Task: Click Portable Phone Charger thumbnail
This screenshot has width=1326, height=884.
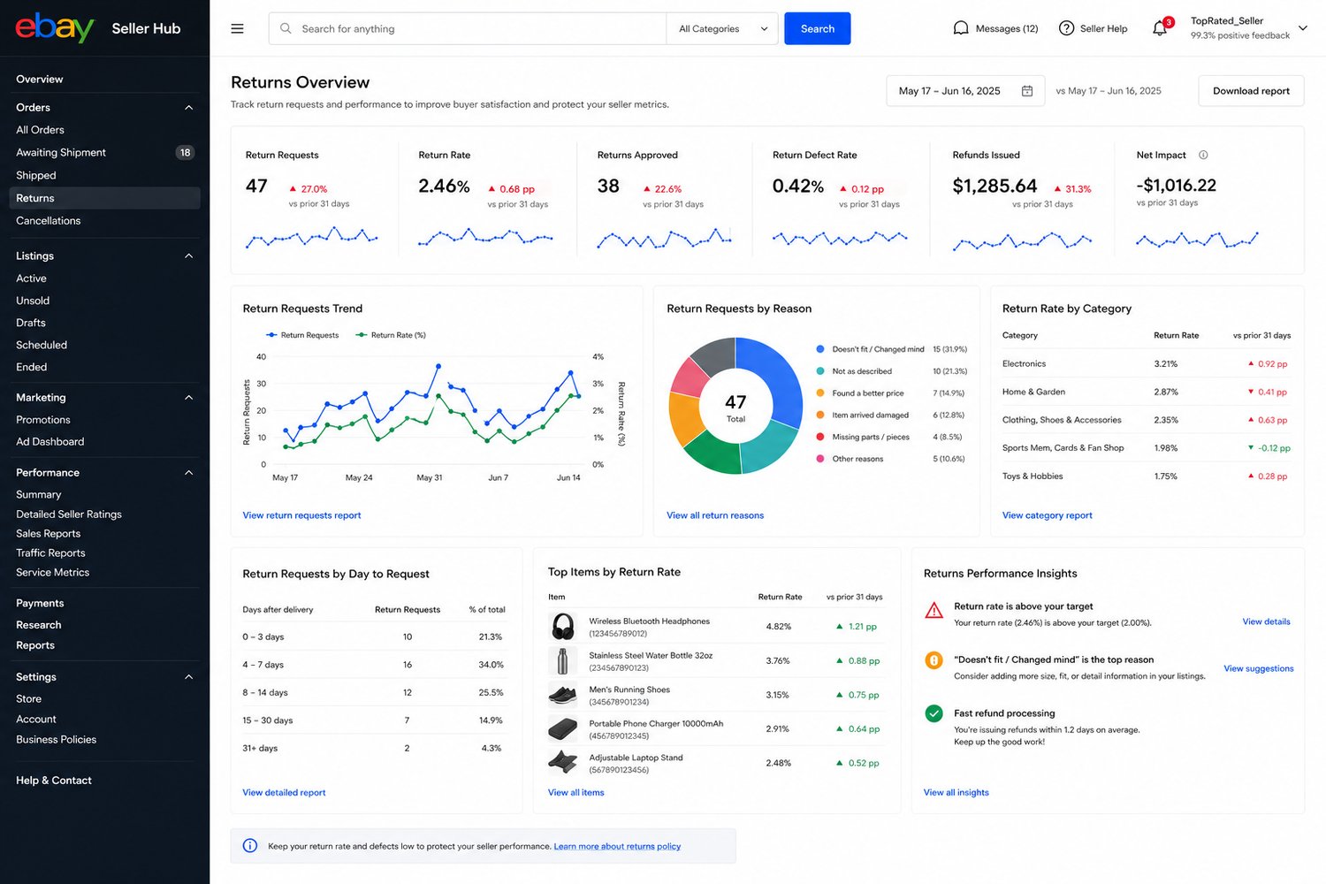Action: coord(563,729)
